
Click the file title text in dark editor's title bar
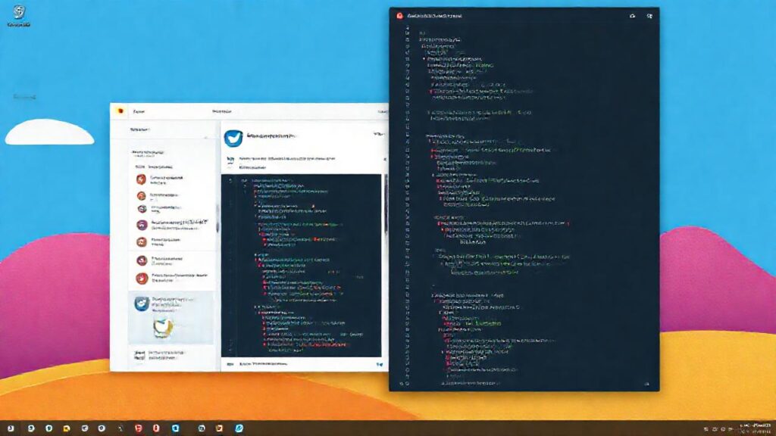pyautogui.click(x=433, y=15)
